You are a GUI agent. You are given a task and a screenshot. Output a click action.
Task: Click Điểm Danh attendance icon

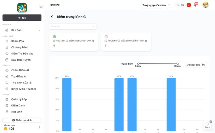click(7, 105)
